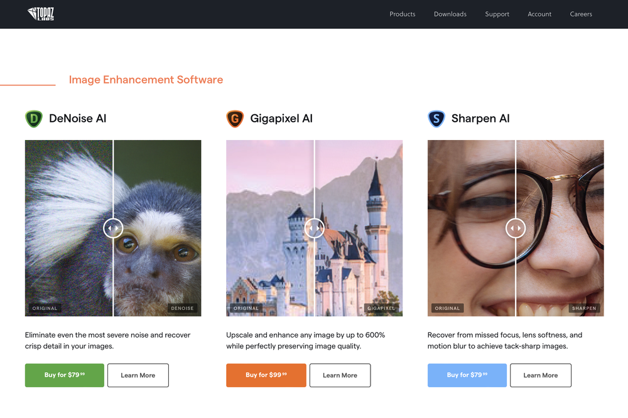Screen dimensions: 628x418
Task: Click the SHARPEN label on face image
Action: click(x=584, y=308)
